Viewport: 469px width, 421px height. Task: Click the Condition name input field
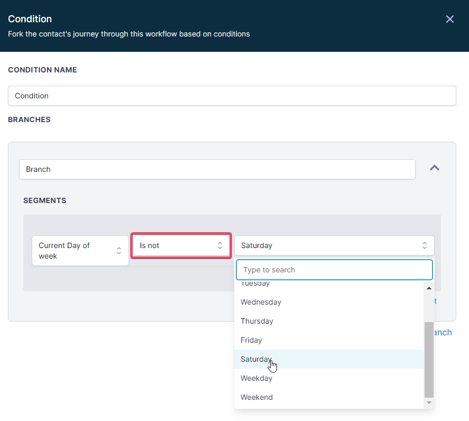pyautogui.click(x=232, y=96)
